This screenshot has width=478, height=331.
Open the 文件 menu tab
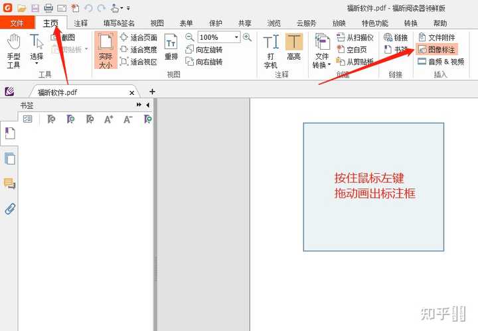pyautogui.click(x=17, y=23)
